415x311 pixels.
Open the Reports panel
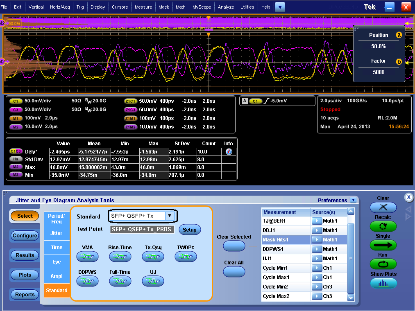24,294
